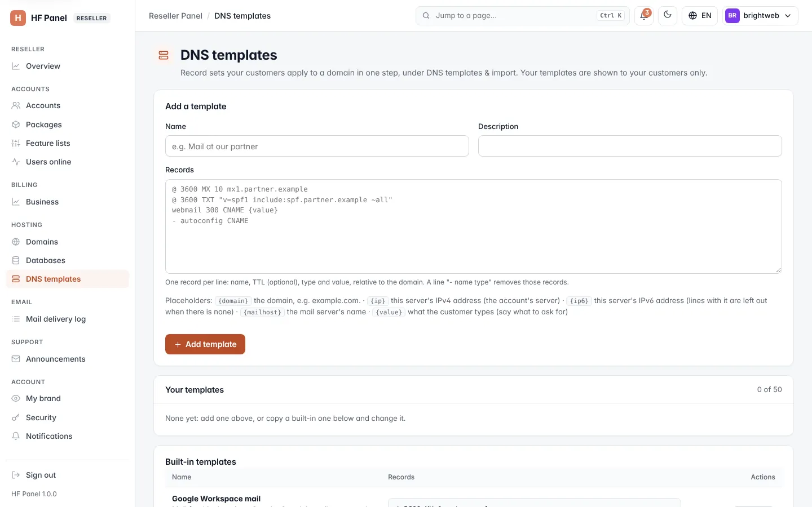
Task: Go to Accounts page
Action: coord(67,105)
